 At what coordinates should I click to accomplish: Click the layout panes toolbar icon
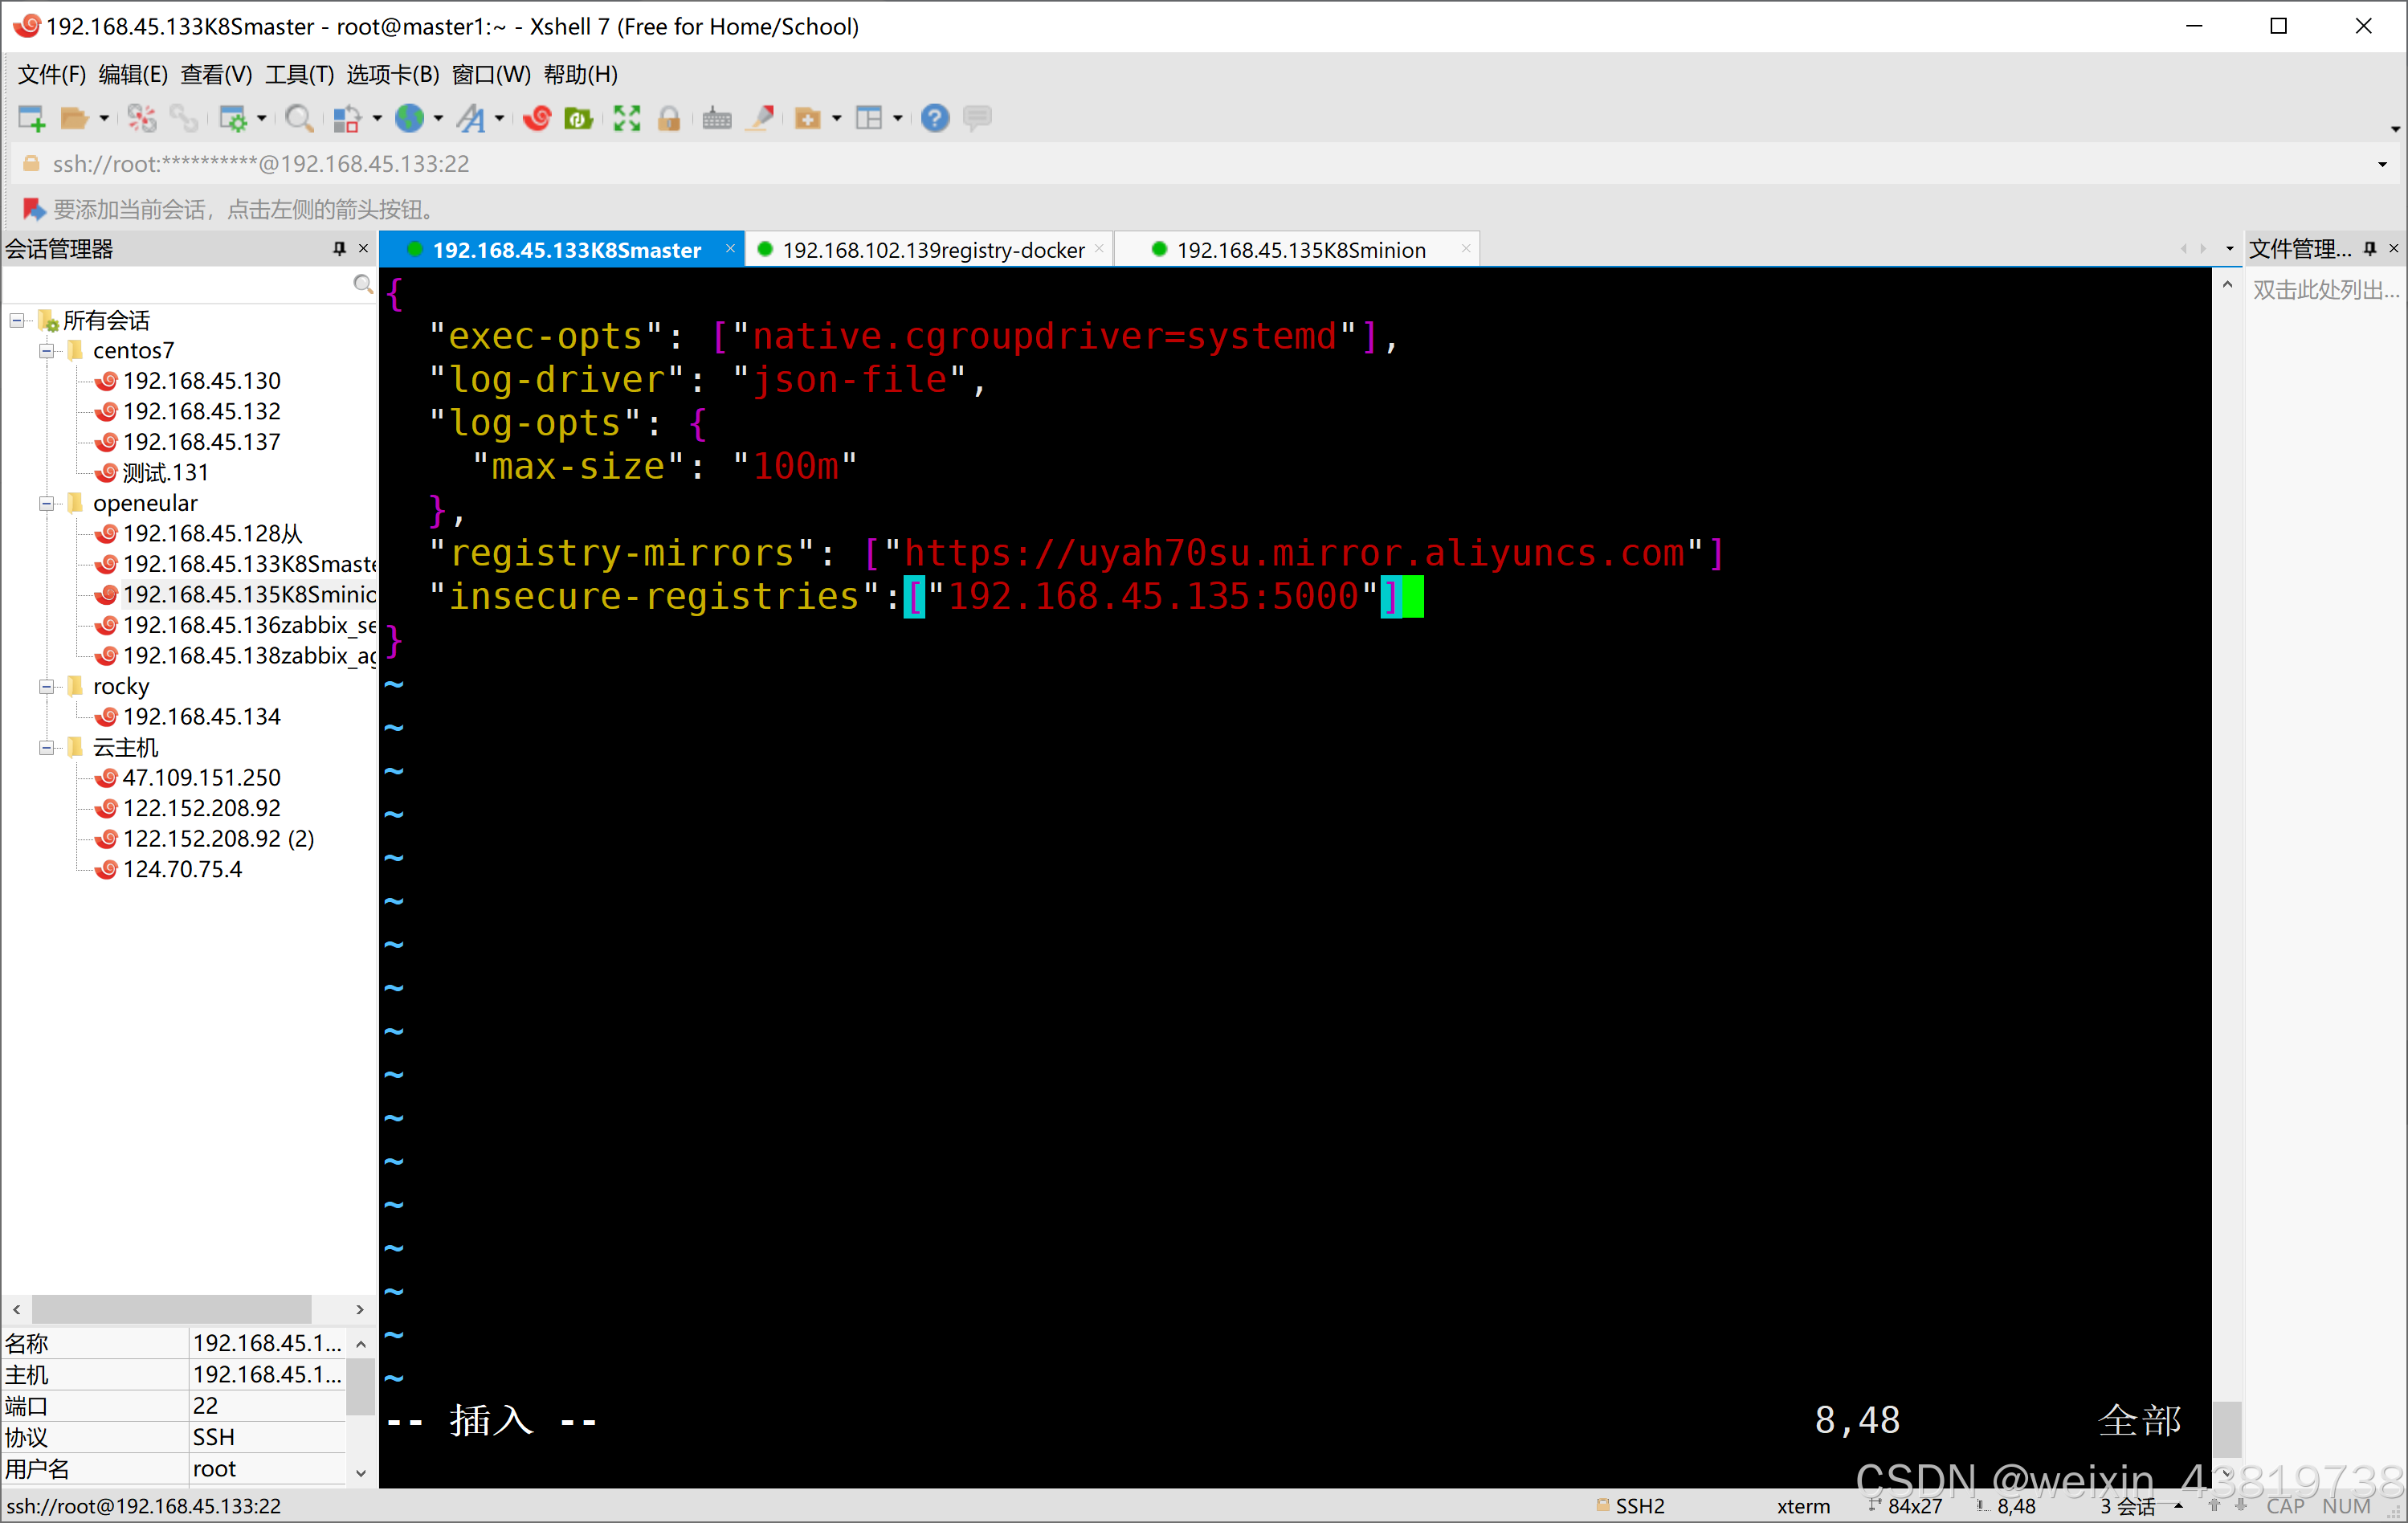(x=869, y=118)
